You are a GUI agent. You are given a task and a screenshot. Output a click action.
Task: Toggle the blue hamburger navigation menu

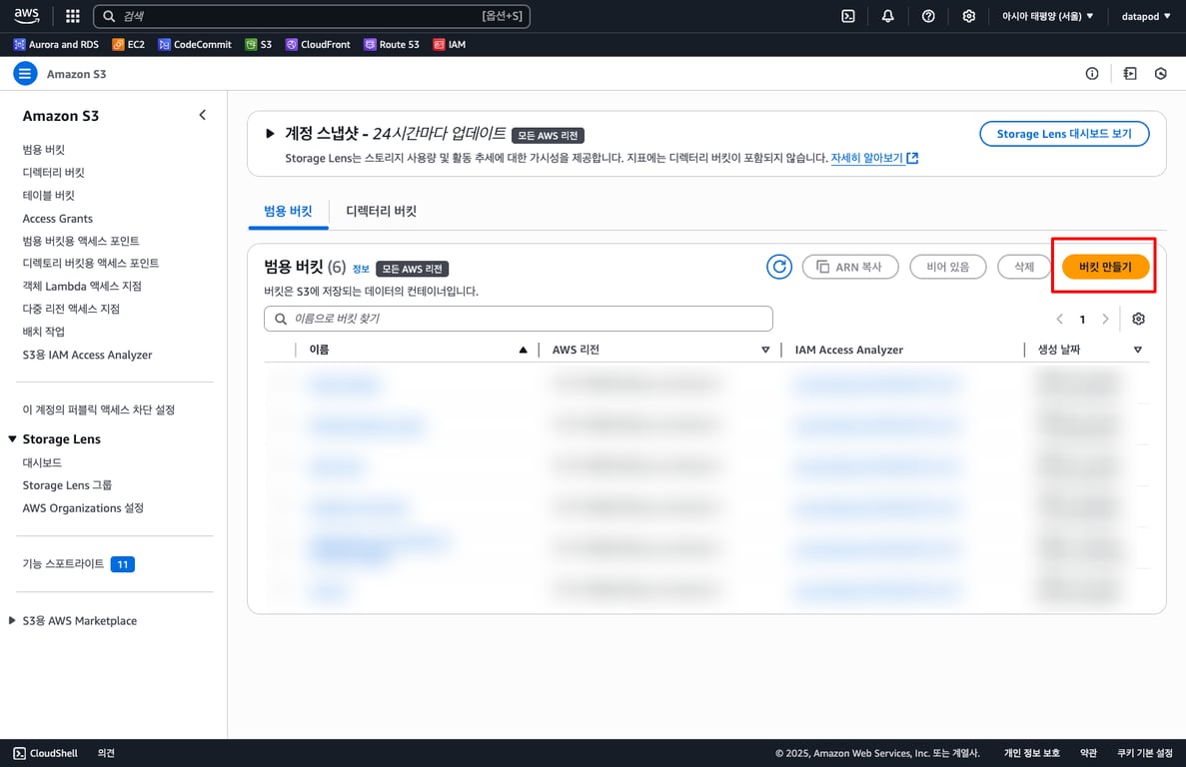25,73
